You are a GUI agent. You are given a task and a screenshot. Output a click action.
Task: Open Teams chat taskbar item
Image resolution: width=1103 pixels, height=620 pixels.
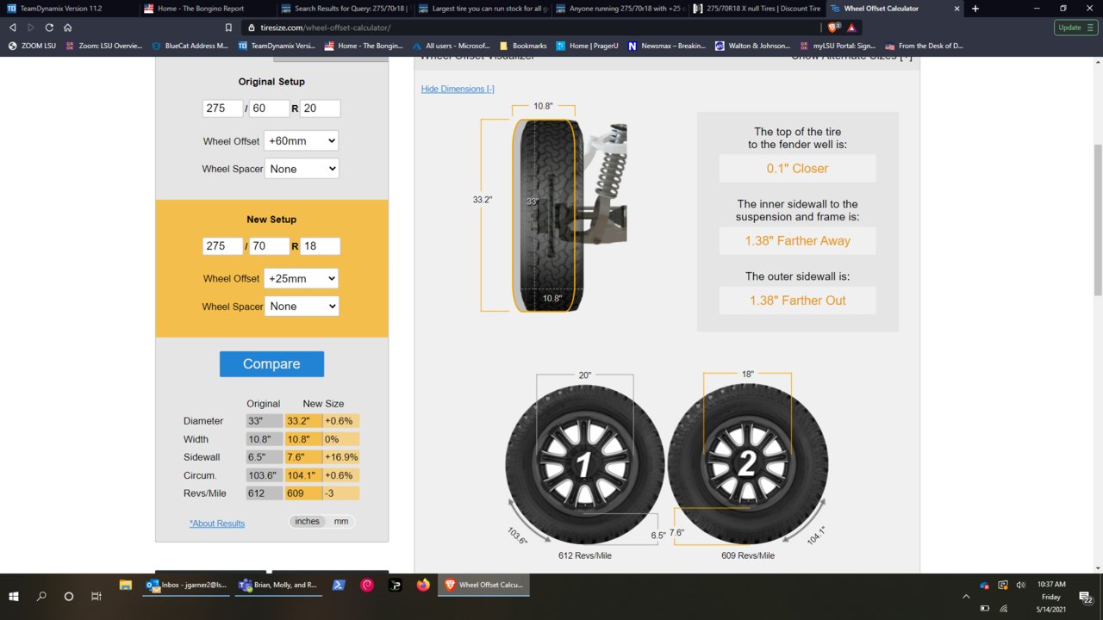(277, 586)
